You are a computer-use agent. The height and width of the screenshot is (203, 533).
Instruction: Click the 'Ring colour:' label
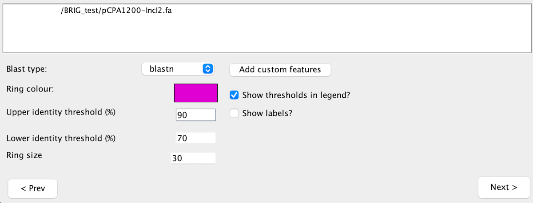point(30,89)
